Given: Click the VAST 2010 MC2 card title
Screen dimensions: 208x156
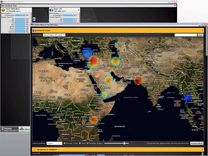Looking at the screenshot, I should (12, 9).
